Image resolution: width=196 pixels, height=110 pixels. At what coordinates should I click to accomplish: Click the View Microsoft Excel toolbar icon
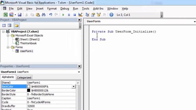6,15
